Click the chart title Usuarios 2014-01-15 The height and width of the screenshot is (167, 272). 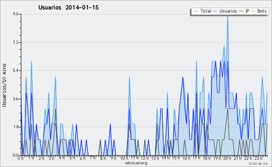tap(68, 7)
